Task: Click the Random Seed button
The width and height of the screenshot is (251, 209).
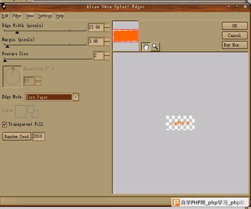Action: [17, 137]
